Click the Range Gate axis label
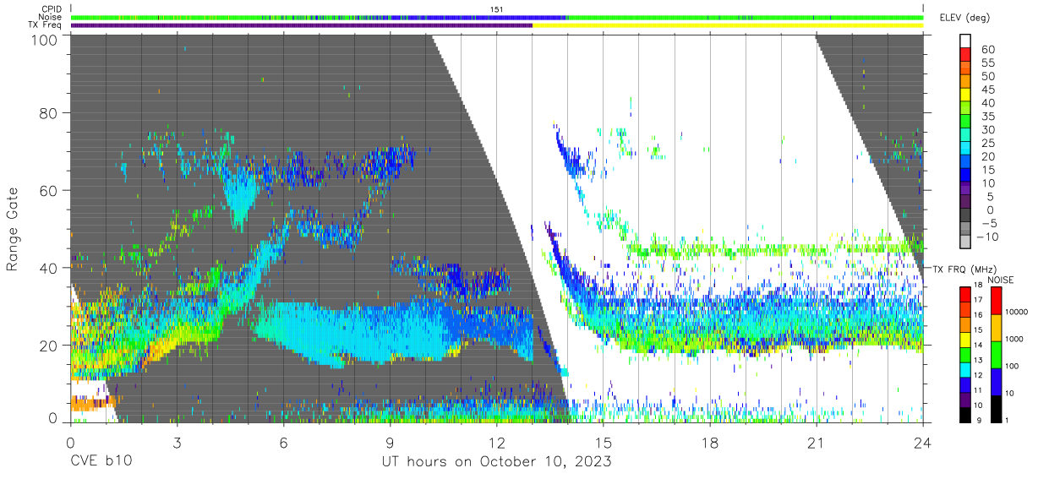This screenshot has width=1038, height=479. (x=13, y=229)
